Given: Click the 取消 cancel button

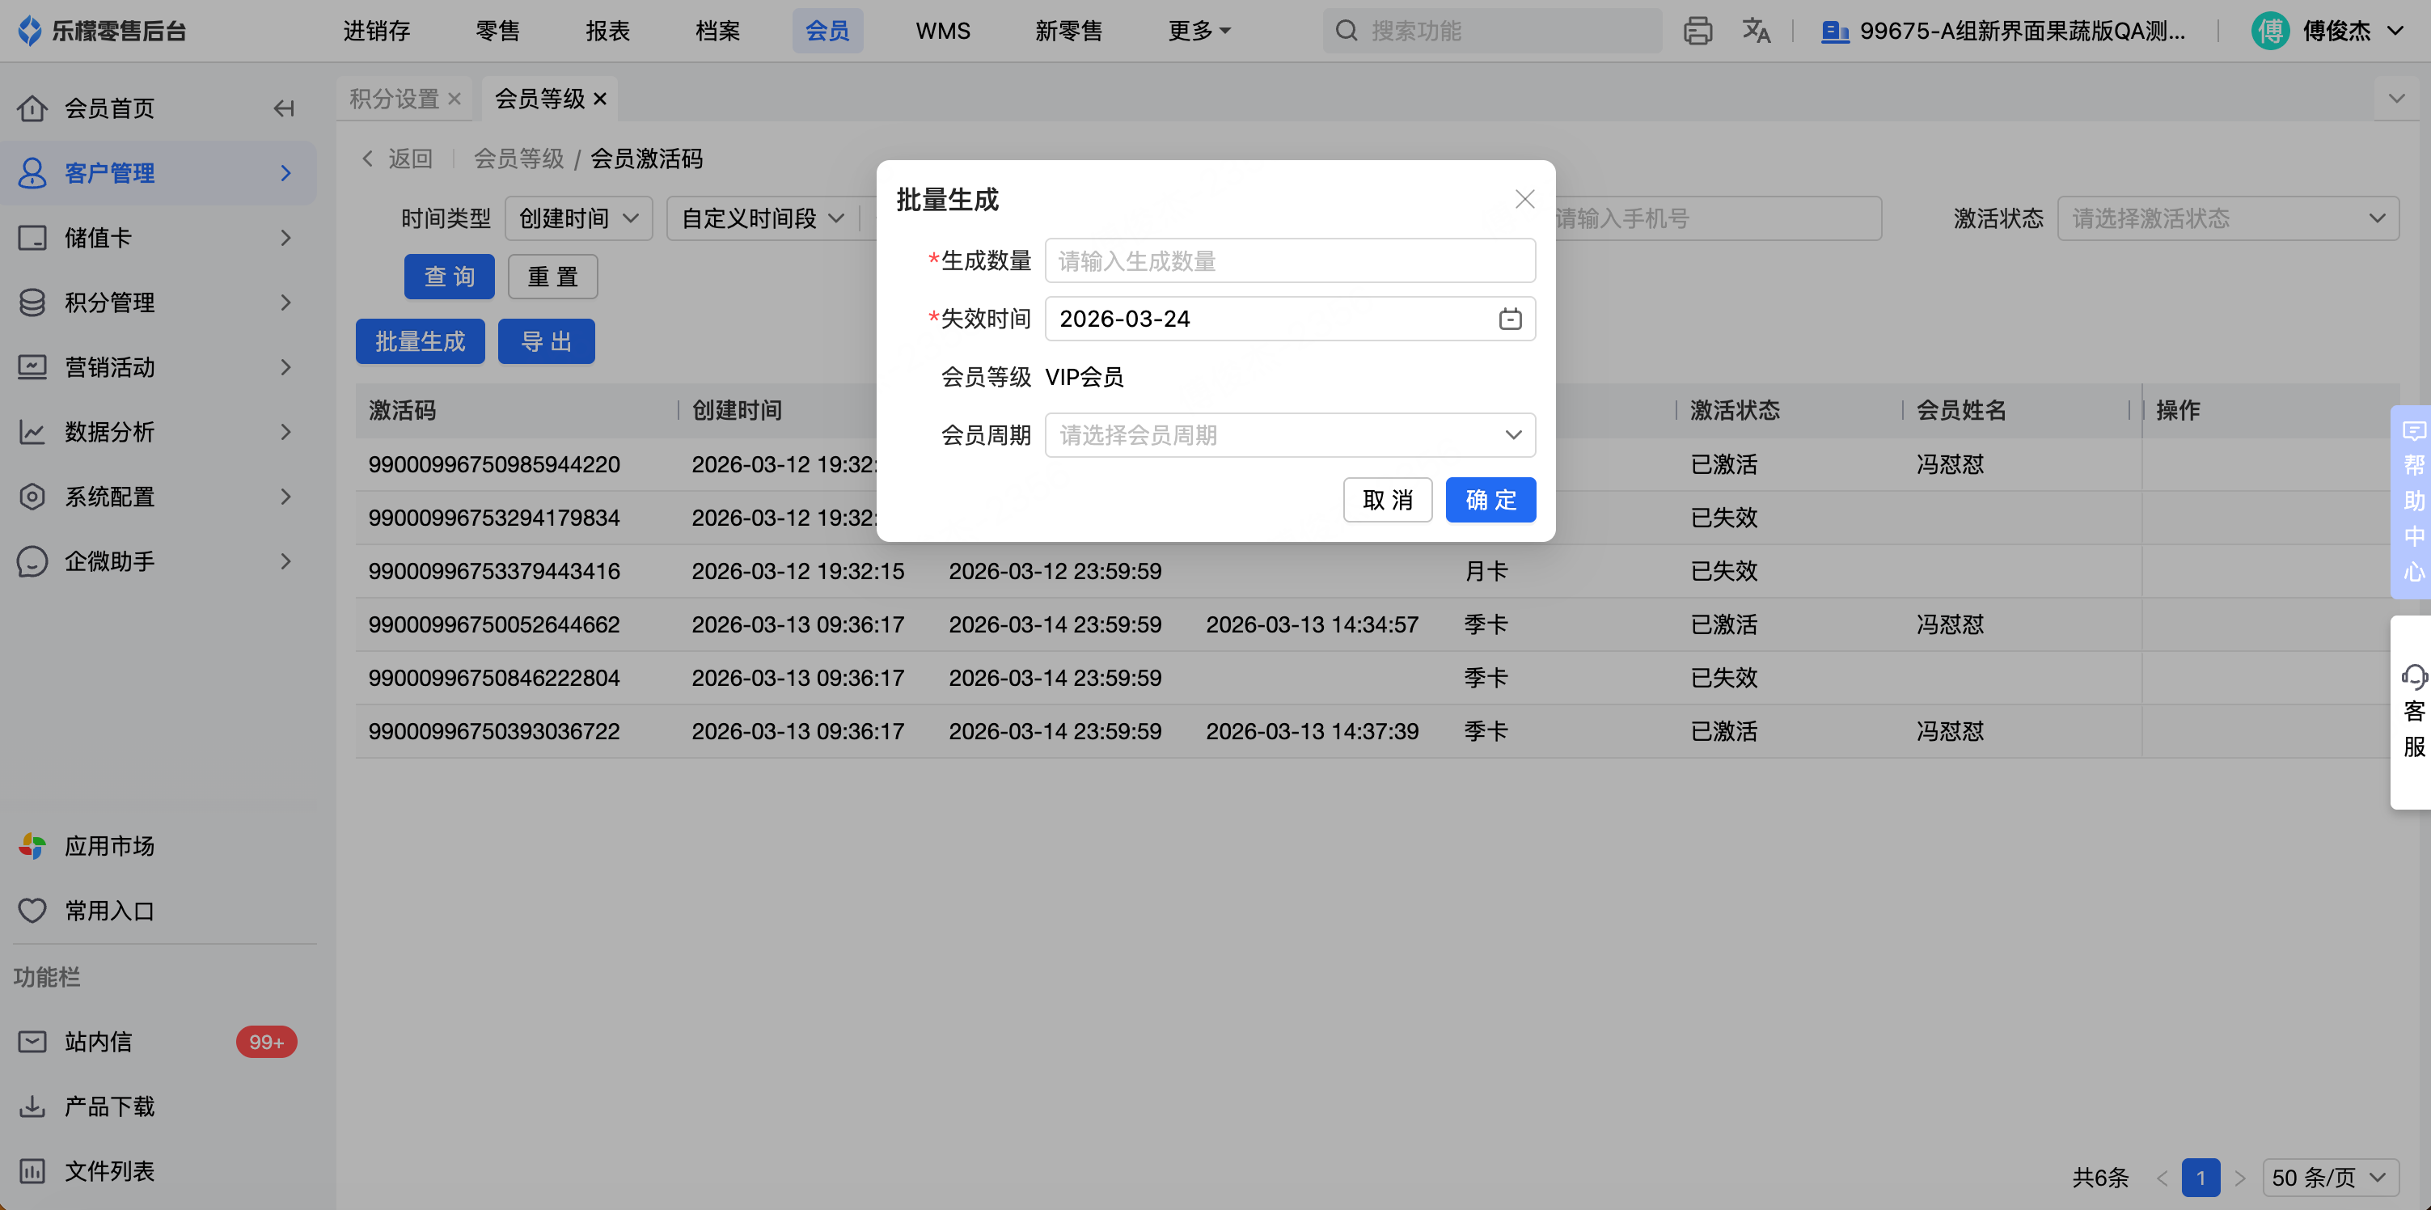Looking at the screenshot, I should (x=1386, y=499).
